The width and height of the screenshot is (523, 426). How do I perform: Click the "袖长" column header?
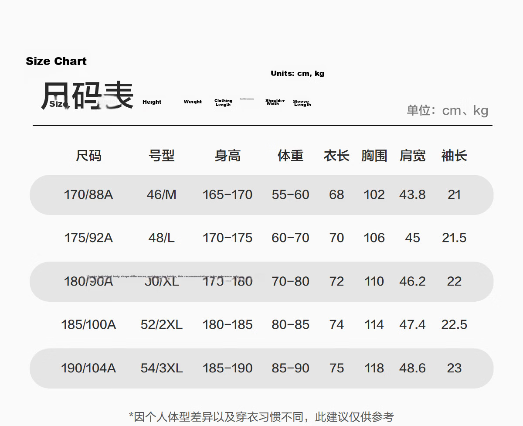tap(454, 156)
